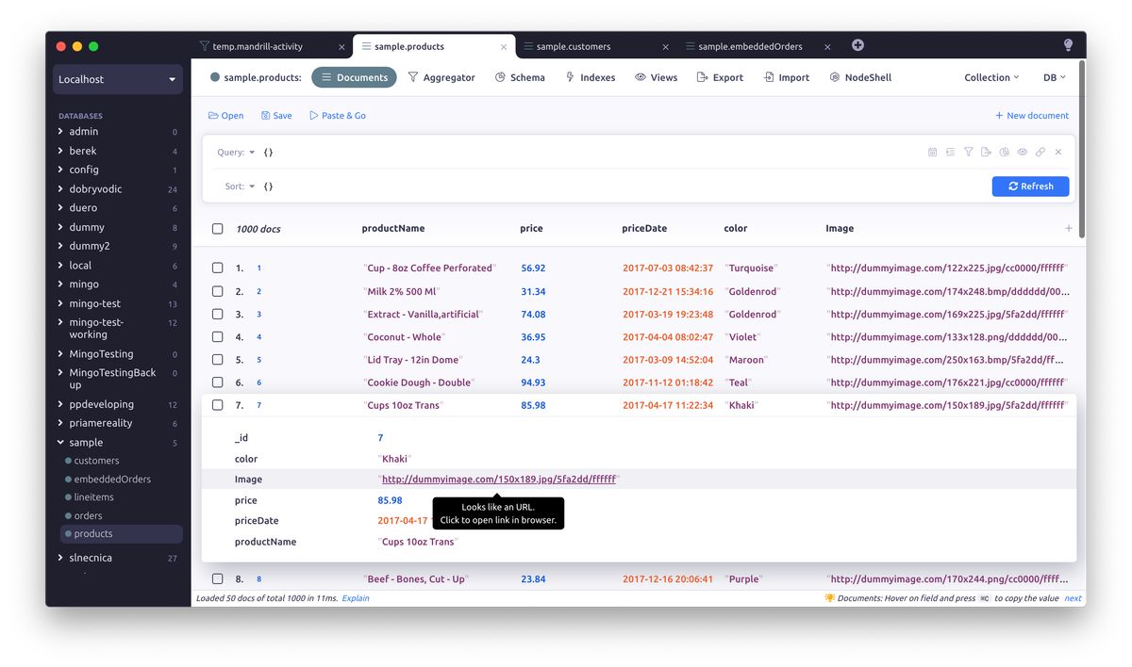Click the vertical scrollbar on right edge
The width and height of the screenshot is (1132, 667).
(x=1081, y=151)
